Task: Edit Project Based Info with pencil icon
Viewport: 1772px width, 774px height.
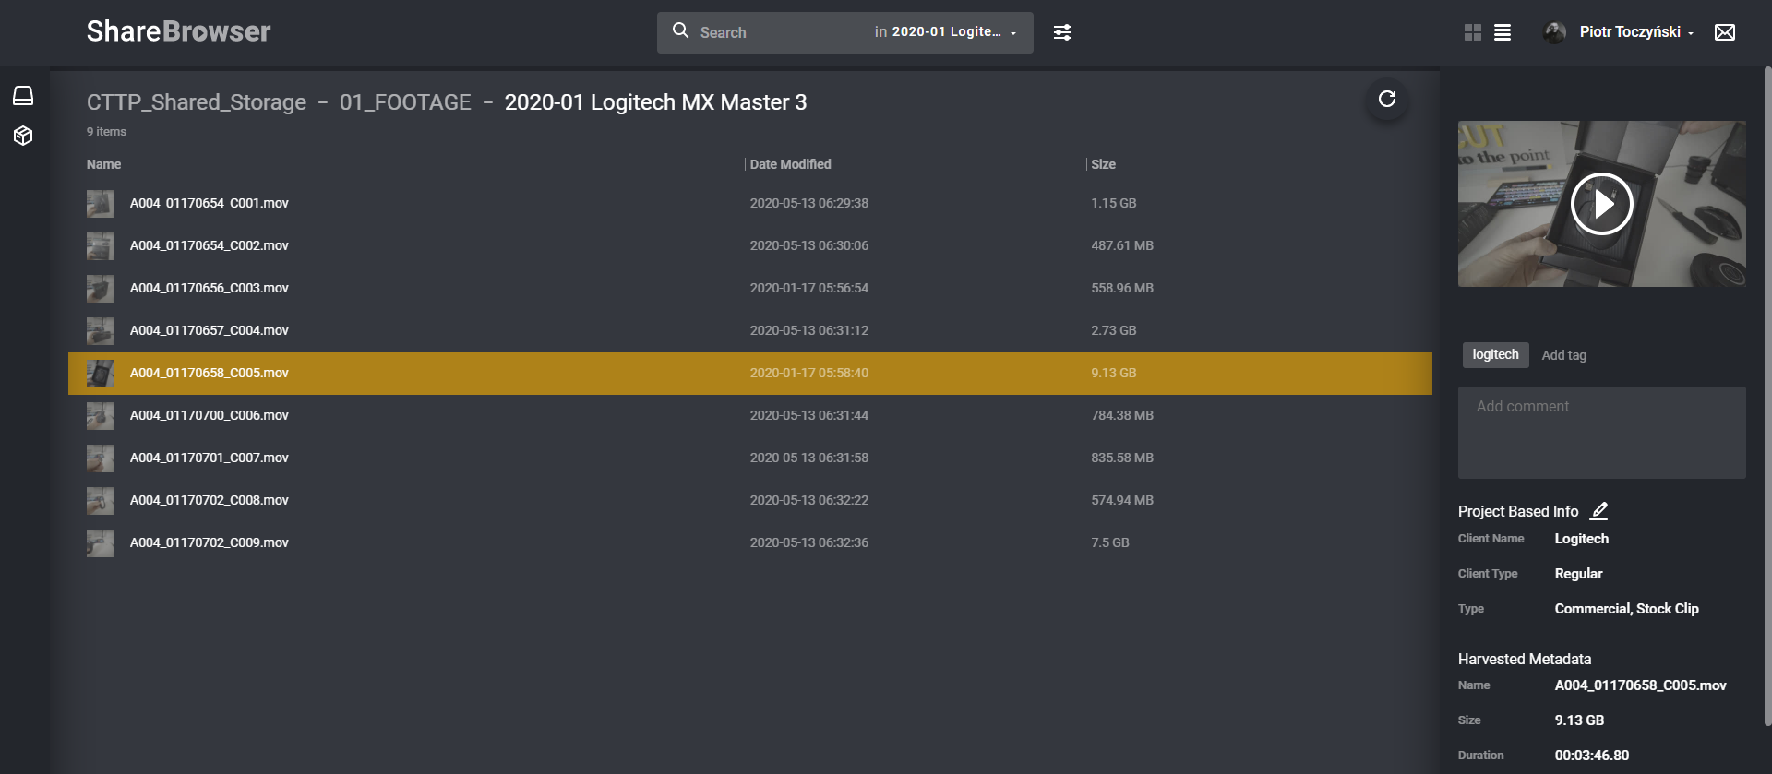Action: tap(1599, 510)
